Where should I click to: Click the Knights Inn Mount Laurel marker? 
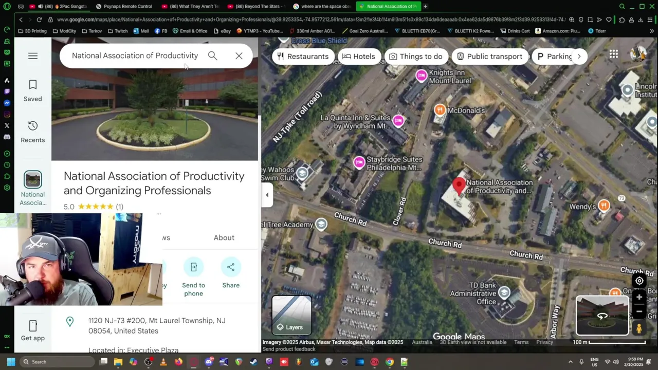[422, 76]
